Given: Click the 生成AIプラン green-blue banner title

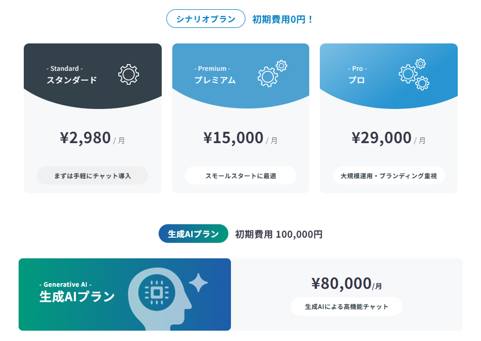Looking at the screenshot, I should click(77, 297).
